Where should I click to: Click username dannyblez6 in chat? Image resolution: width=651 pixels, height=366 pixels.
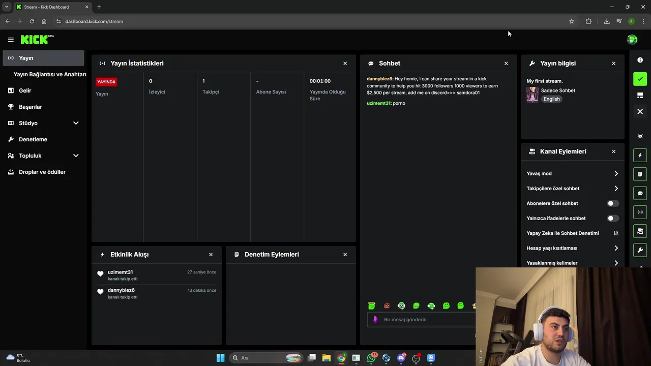coord(379,79)
